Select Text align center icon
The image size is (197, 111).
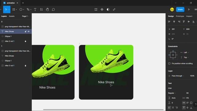(173, 108)
